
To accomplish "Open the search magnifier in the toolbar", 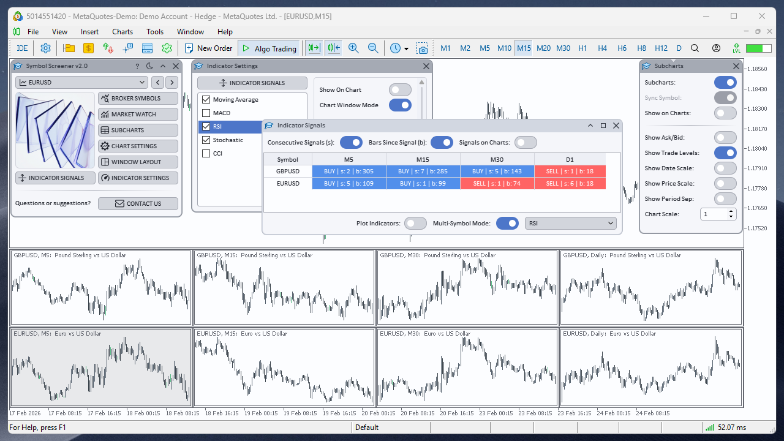I will tap(695, 48).
